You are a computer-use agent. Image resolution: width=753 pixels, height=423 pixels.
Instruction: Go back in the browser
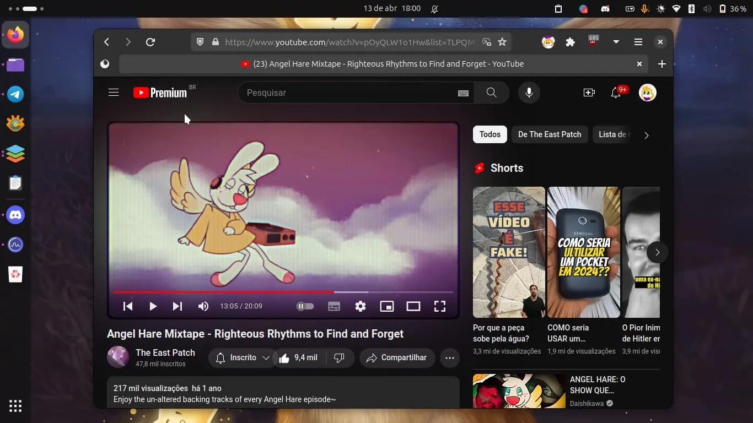[107, 42]
